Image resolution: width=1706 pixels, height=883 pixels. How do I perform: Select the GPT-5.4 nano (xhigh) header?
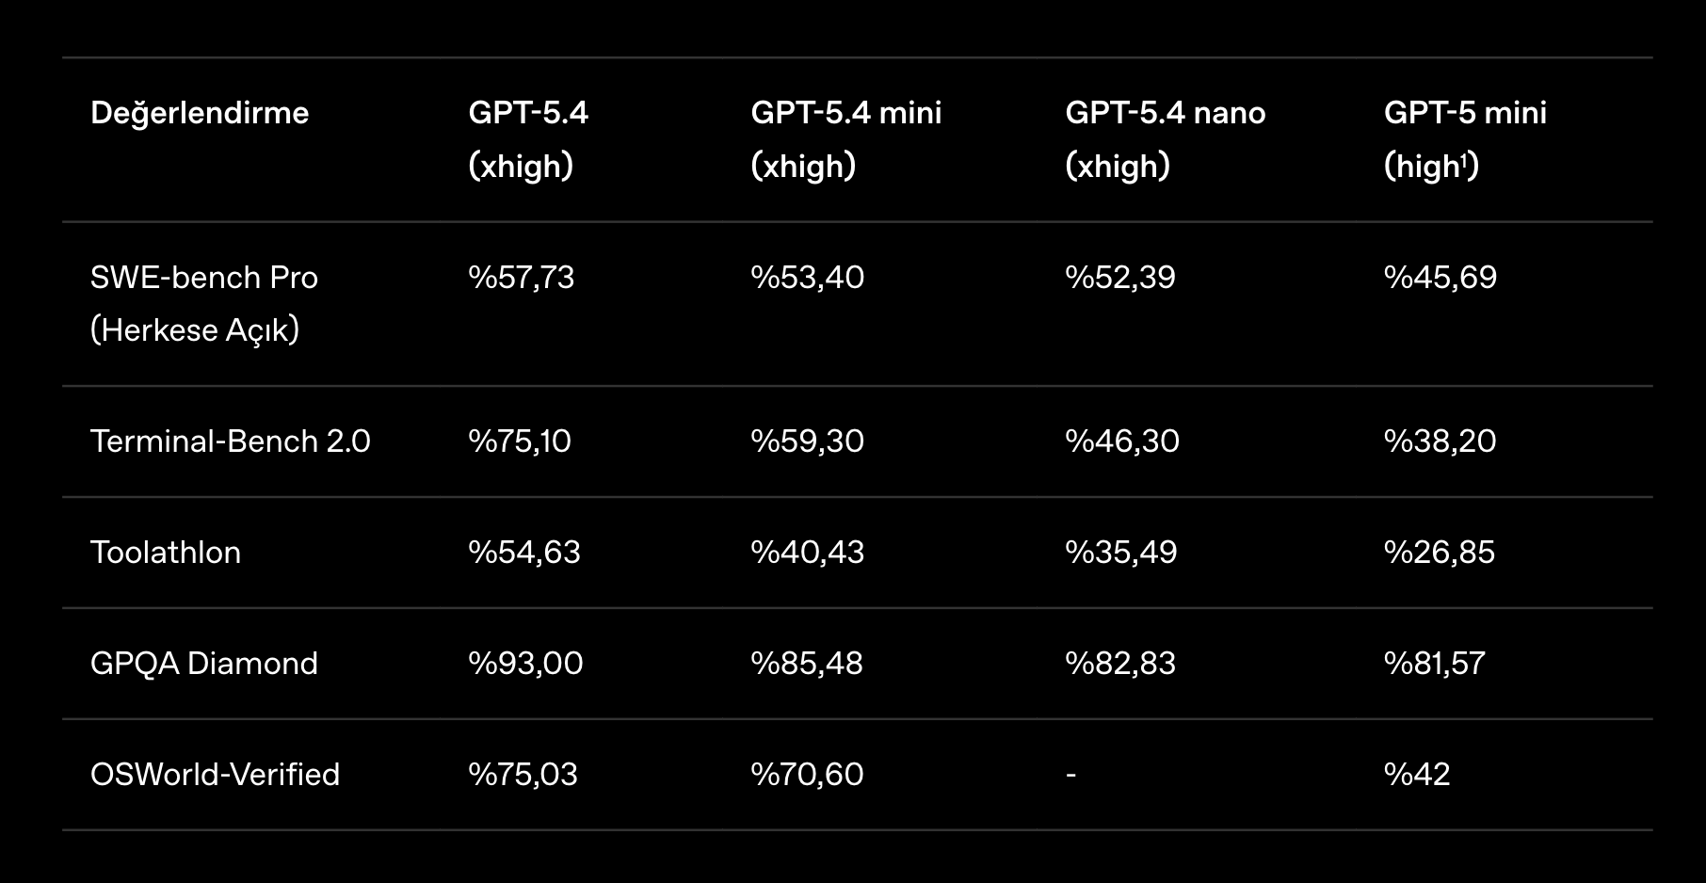pyautogui.click(x=1165, y=138)
